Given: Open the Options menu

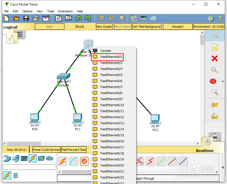Looking at the screenshot, I should [x=27, y=11].
